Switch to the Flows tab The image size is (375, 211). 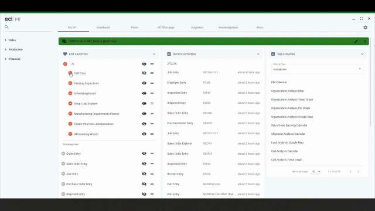[135, 28]
